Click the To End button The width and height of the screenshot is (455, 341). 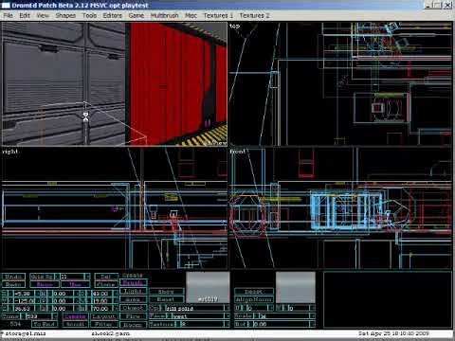45,324
